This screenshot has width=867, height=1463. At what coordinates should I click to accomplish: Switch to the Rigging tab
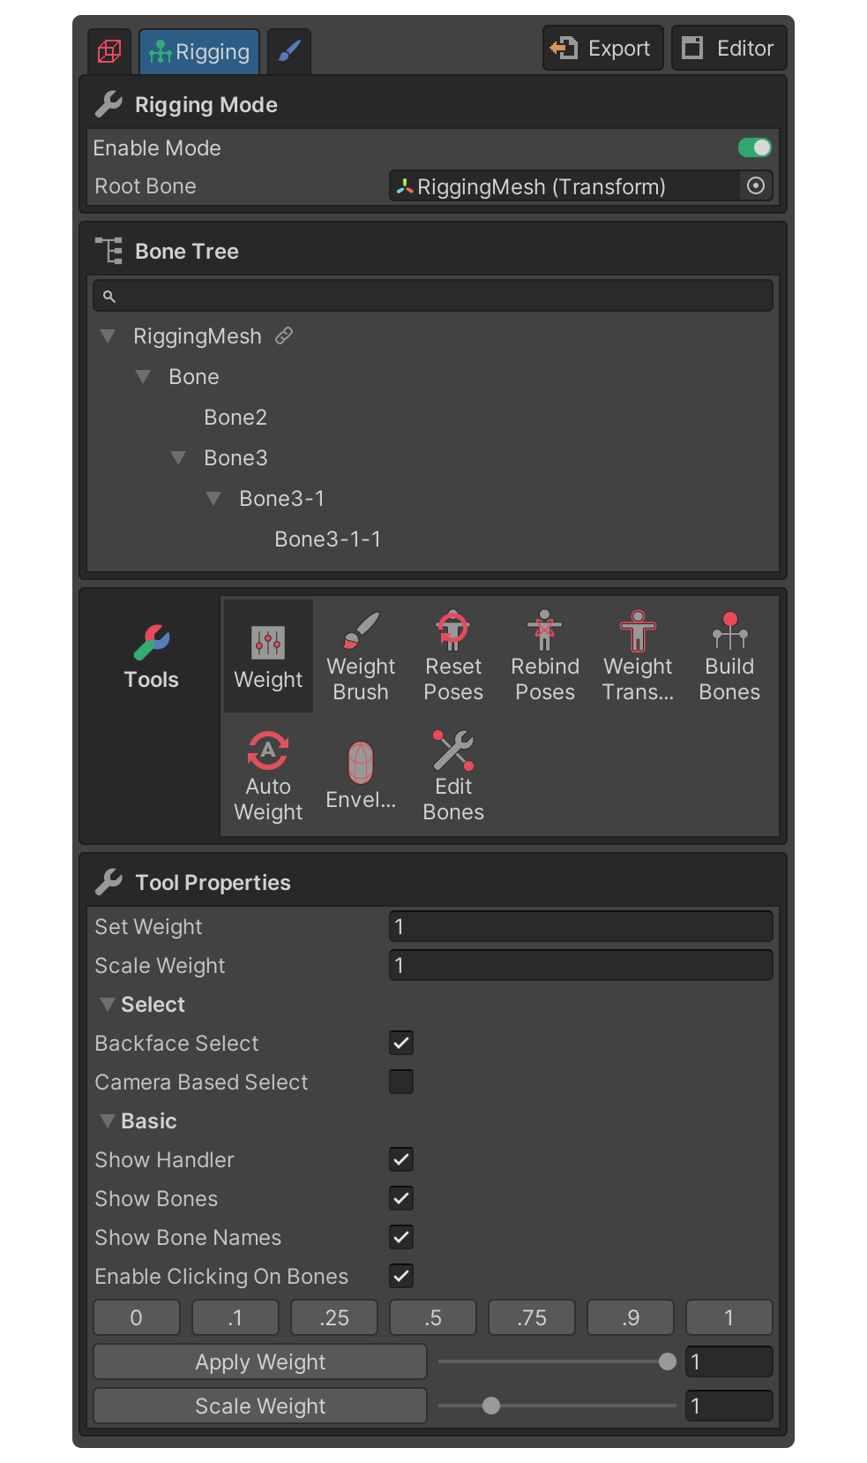pos(199,52)
